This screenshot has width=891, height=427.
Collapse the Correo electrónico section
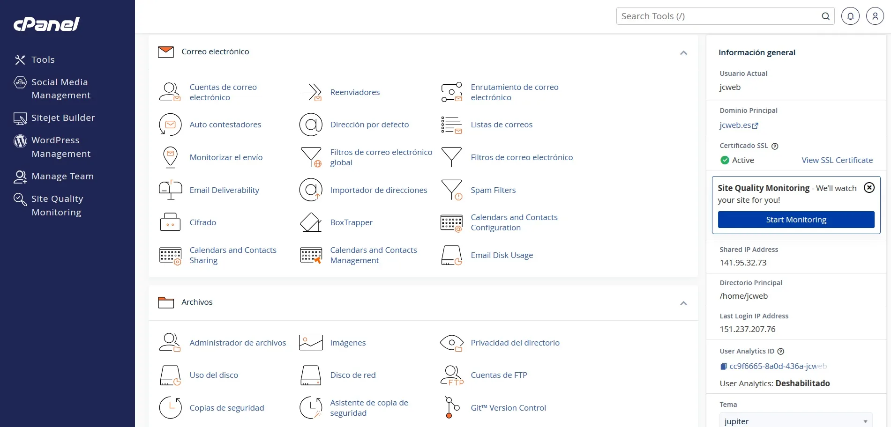pos(683,52)
